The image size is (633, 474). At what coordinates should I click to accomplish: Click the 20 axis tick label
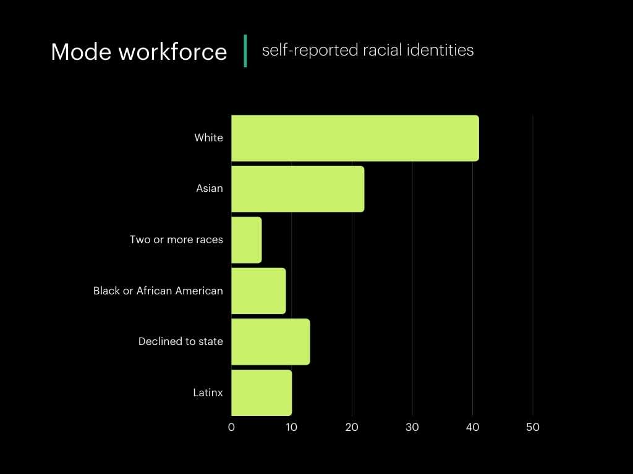pyautogui.click(x=352, y=426)
